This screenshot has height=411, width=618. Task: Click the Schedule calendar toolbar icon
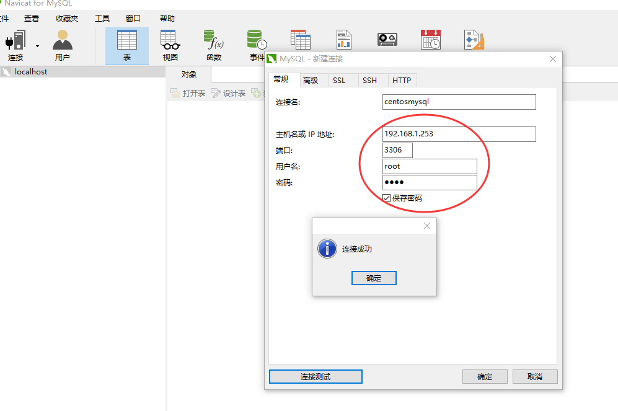coord(430,40)
